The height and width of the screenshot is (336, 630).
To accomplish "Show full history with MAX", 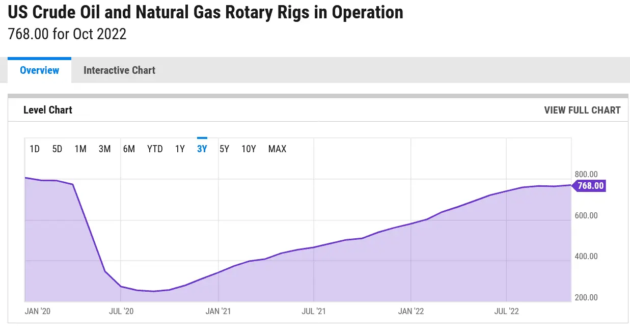I will [277, 149].
